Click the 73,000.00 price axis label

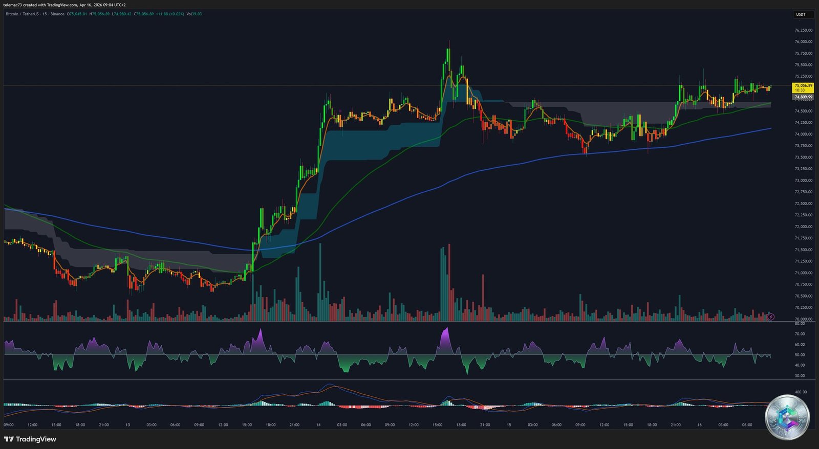[803, 181]
